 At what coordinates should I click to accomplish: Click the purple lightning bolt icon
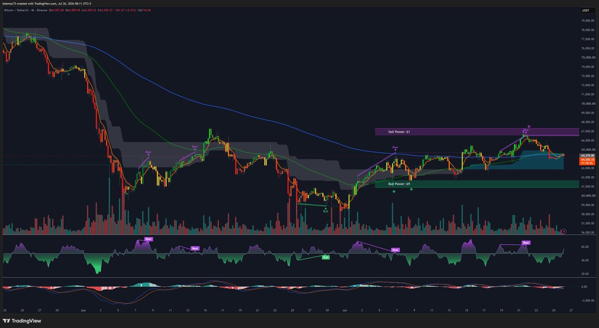[564, 232]
